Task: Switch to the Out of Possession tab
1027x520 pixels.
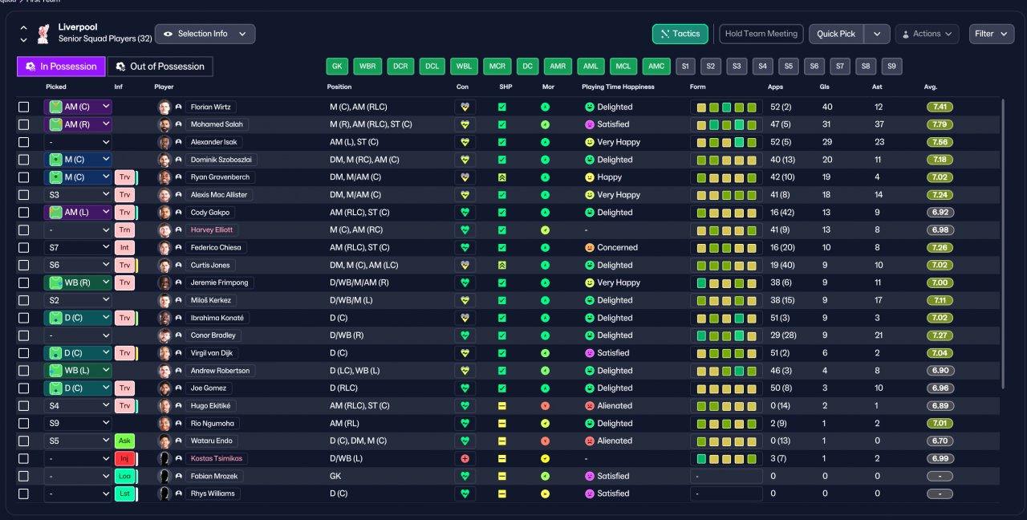Action: pyautogui.click(x=160, y=67)
